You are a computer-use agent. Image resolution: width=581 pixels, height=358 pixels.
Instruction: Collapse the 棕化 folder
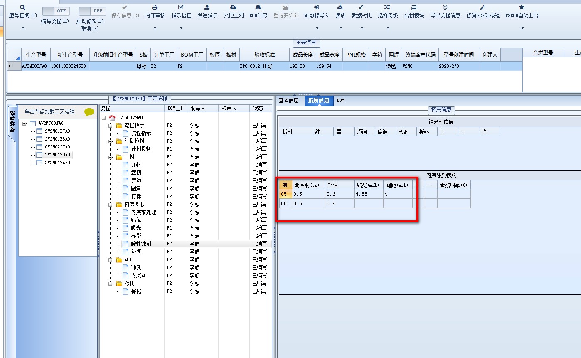111,283
